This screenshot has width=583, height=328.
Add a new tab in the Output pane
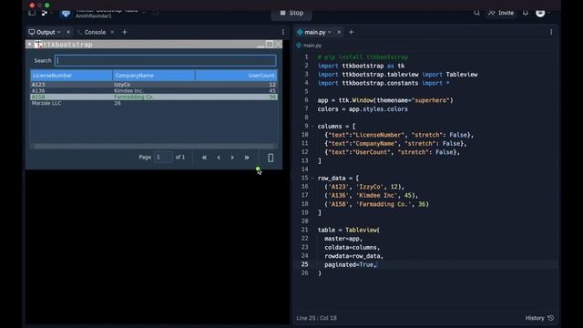click(x=125, y=33)
